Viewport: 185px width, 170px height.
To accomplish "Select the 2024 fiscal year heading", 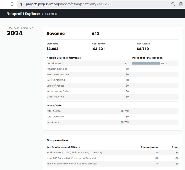I will click(x=15, y=33).
